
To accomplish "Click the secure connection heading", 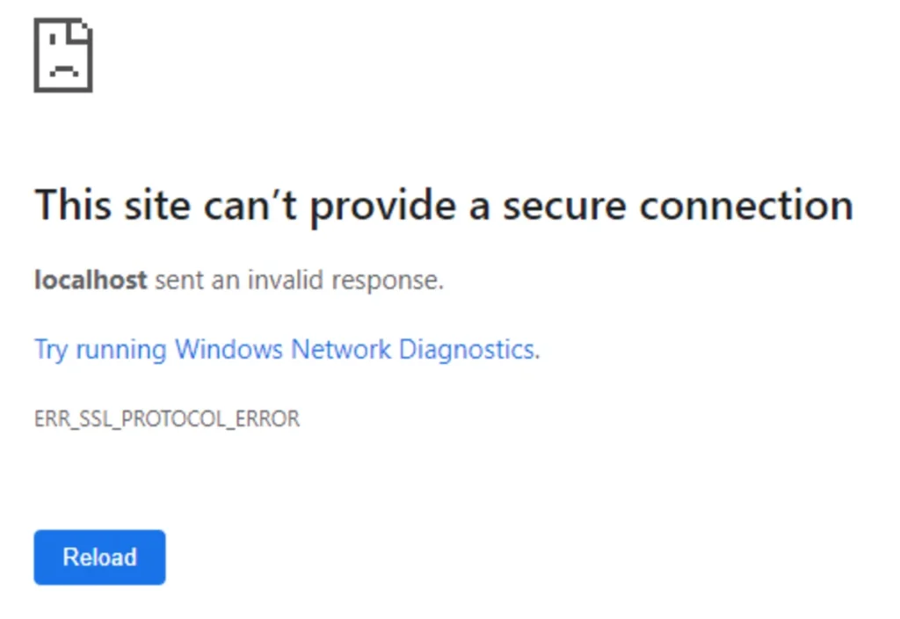I will [444, 205].
